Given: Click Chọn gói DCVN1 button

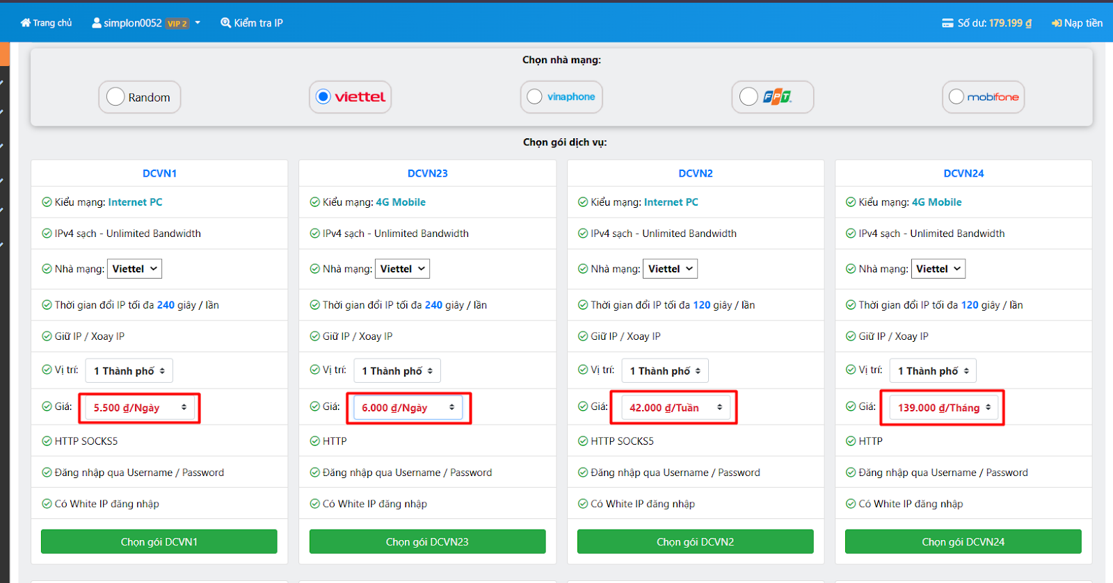Looking at the screenshot, I should click(x=159, y=542).
